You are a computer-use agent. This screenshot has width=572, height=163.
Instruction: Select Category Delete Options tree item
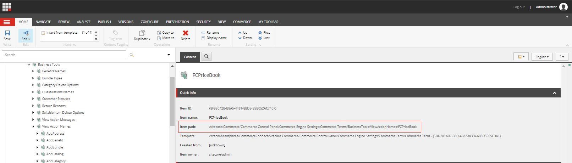60,85
